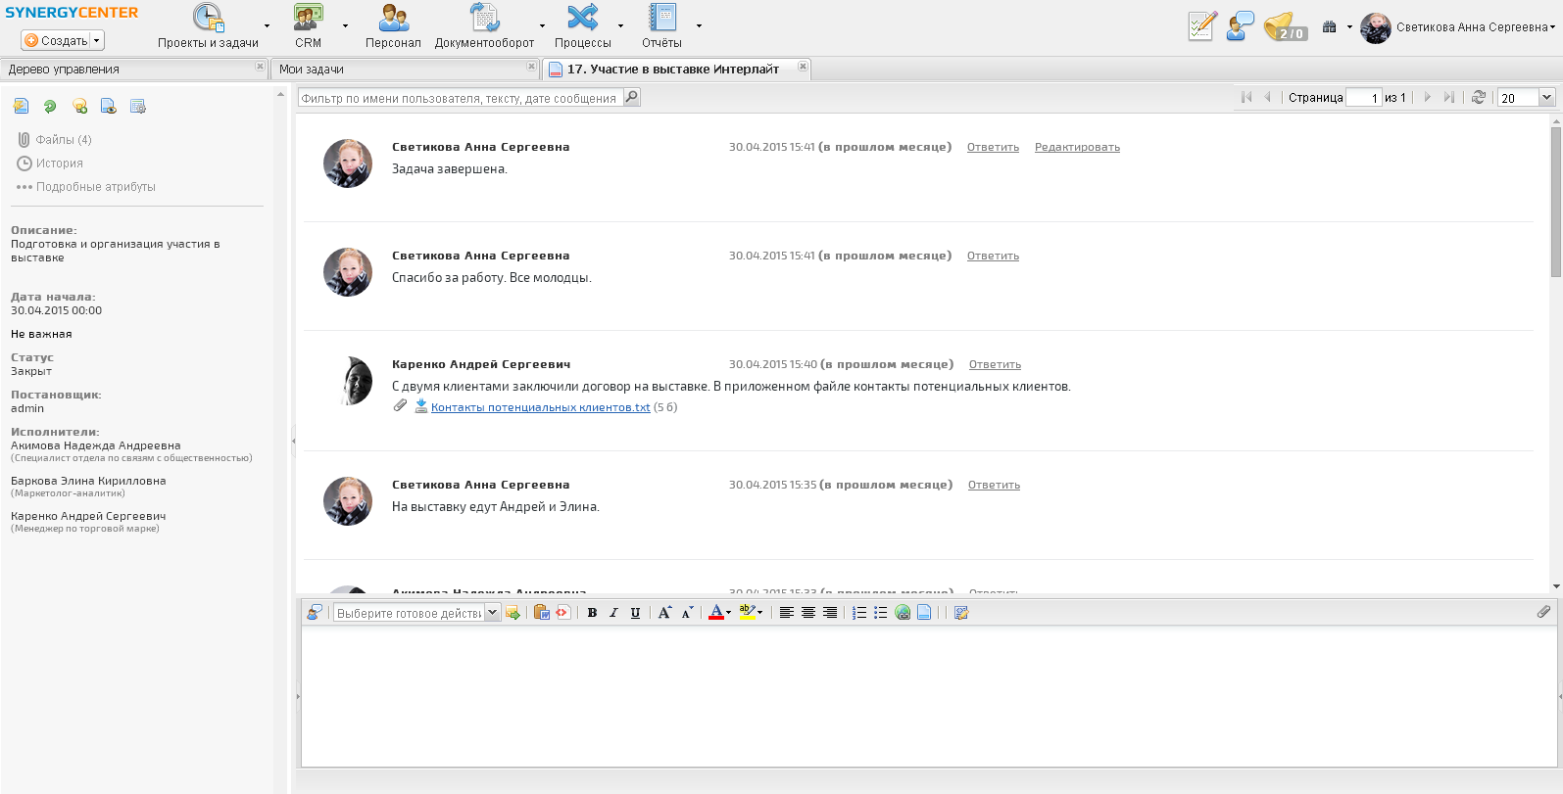Screen dimensions: 1563x794
Task: Open the chat messages icon
Action: (x=1240, y=26)
